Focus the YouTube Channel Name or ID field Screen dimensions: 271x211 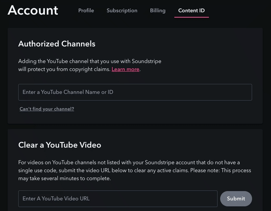(x=135, y=92)
